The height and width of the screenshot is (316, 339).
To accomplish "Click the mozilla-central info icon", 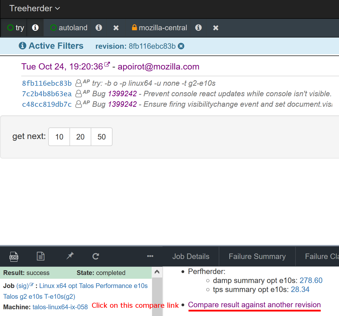I will pos(198,27).
